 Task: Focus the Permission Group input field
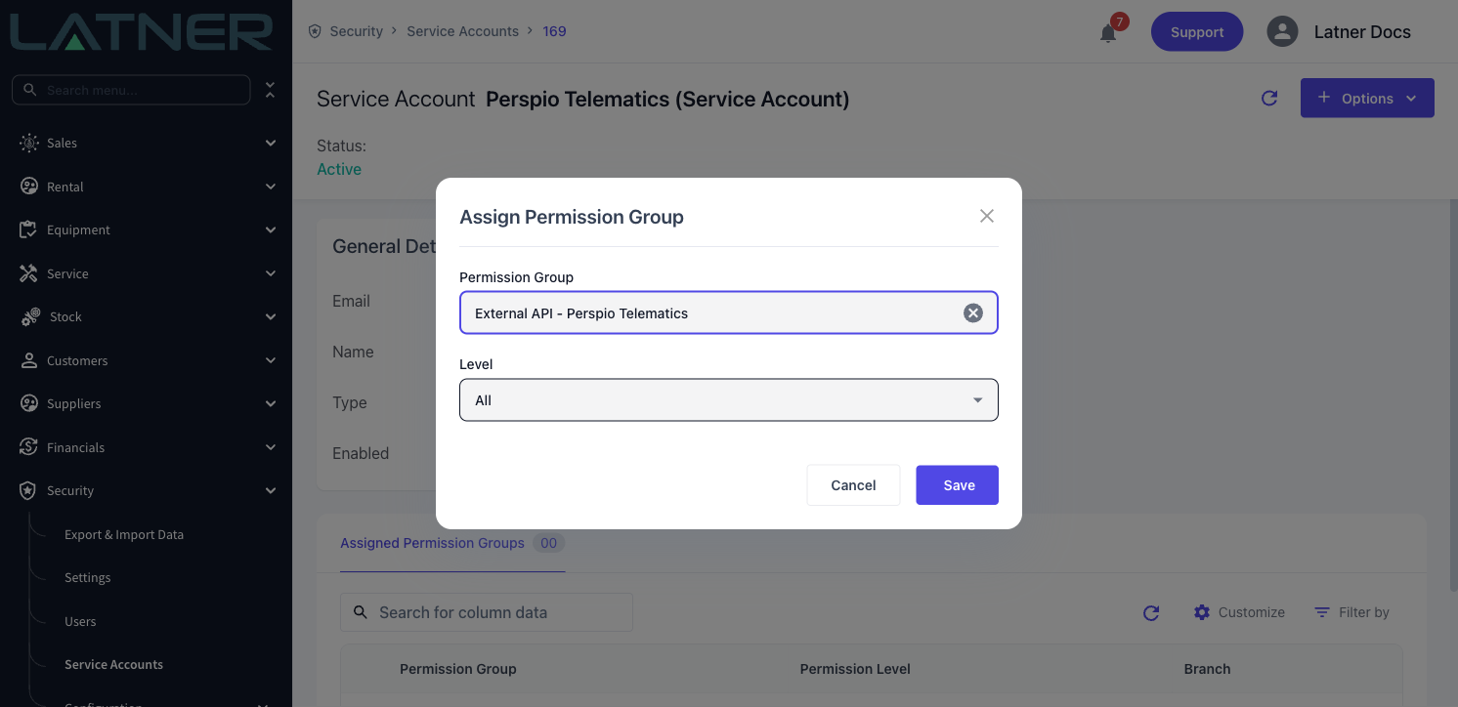[x=729, y=312]
